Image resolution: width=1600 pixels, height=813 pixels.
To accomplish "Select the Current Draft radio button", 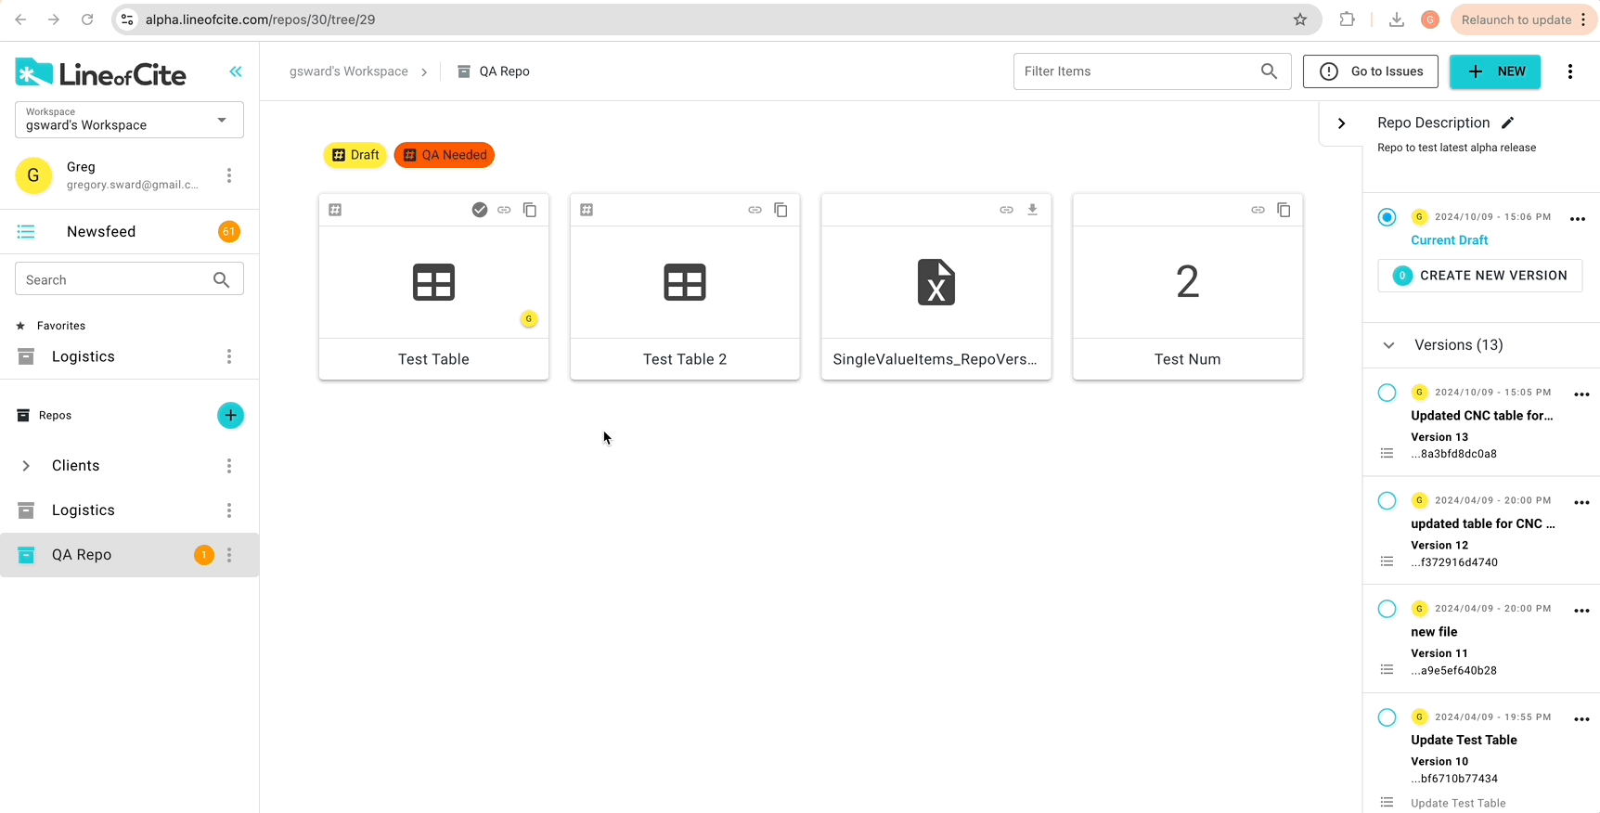I will 1387,217.
